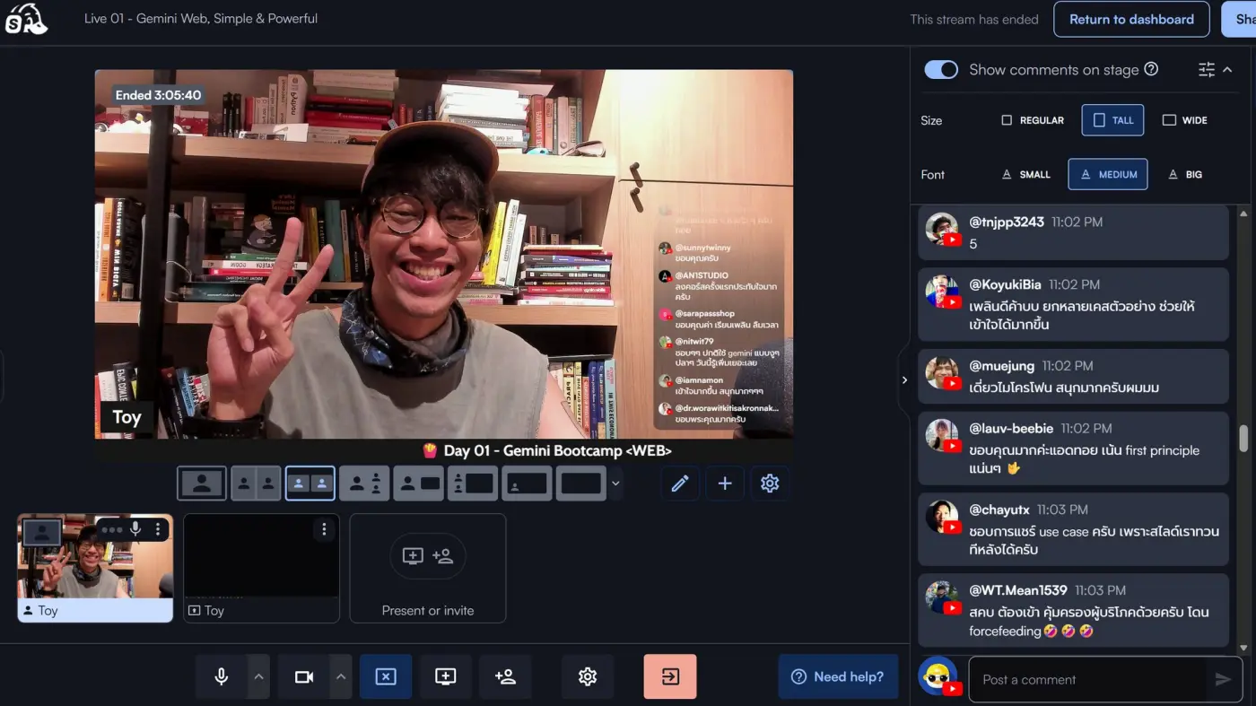Open the broadcast settings gear

[769, 483]
